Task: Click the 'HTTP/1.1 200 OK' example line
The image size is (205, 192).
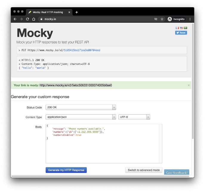Action: (32, 60)
